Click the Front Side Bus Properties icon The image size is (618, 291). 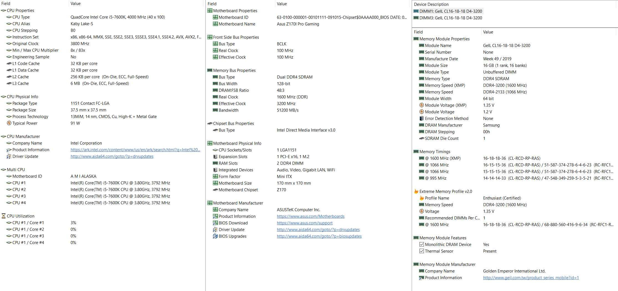pos(210,37)
